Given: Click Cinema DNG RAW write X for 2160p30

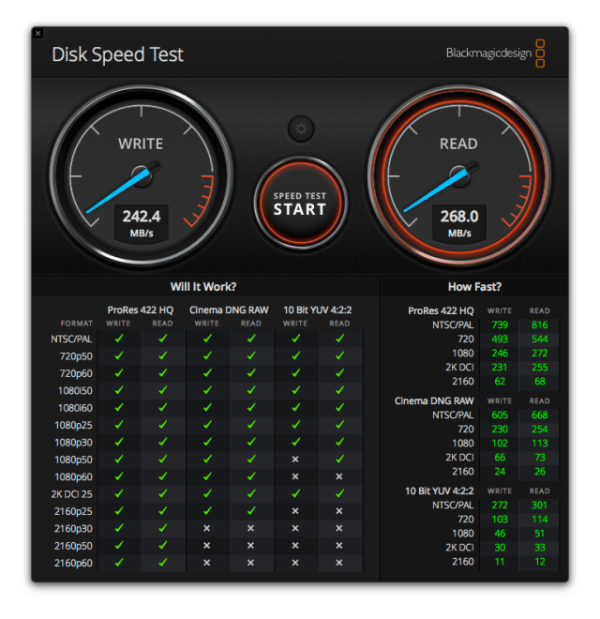Looking at the screenshot, I should click(207, 528).
